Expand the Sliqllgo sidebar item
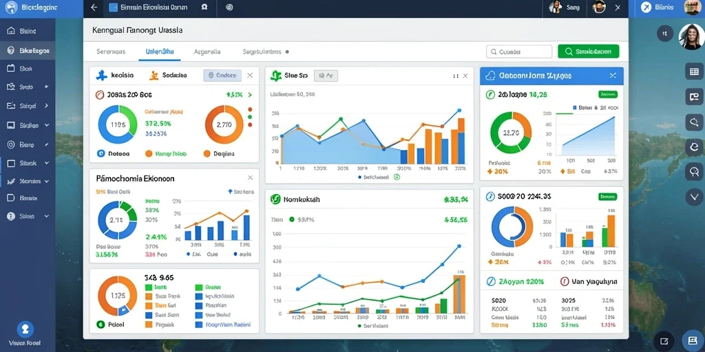Image resolution: width=705 pixels, height=352 pixels. 28,125
